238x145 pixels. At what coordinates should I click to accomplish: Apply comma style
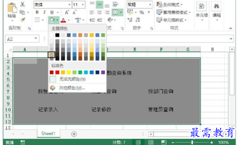[x=149, y=12]
